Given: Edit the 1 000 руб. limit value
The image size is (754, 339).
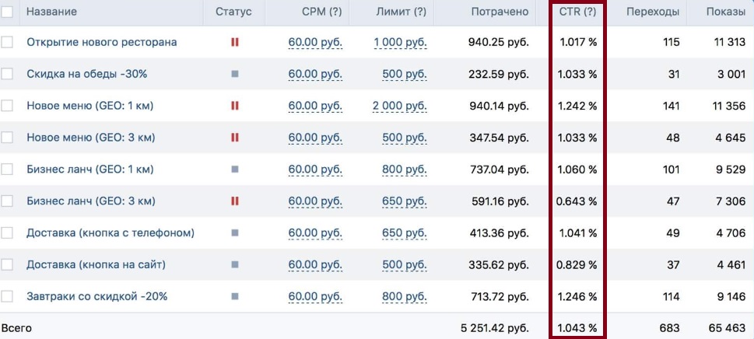Looking at the screenshot, I should pos(400,42).
